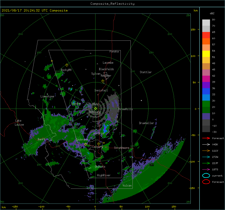Viewport: 225px width, 210px height.
Task: Click the Limestone label
Action: [x=47, y=96]
